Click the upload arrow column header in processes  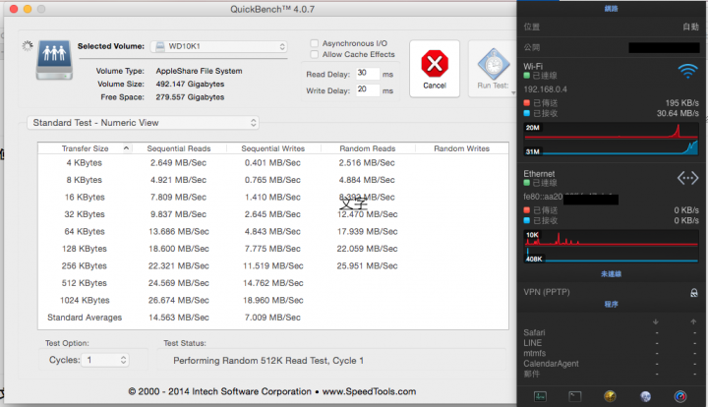[x=693, y=321]
